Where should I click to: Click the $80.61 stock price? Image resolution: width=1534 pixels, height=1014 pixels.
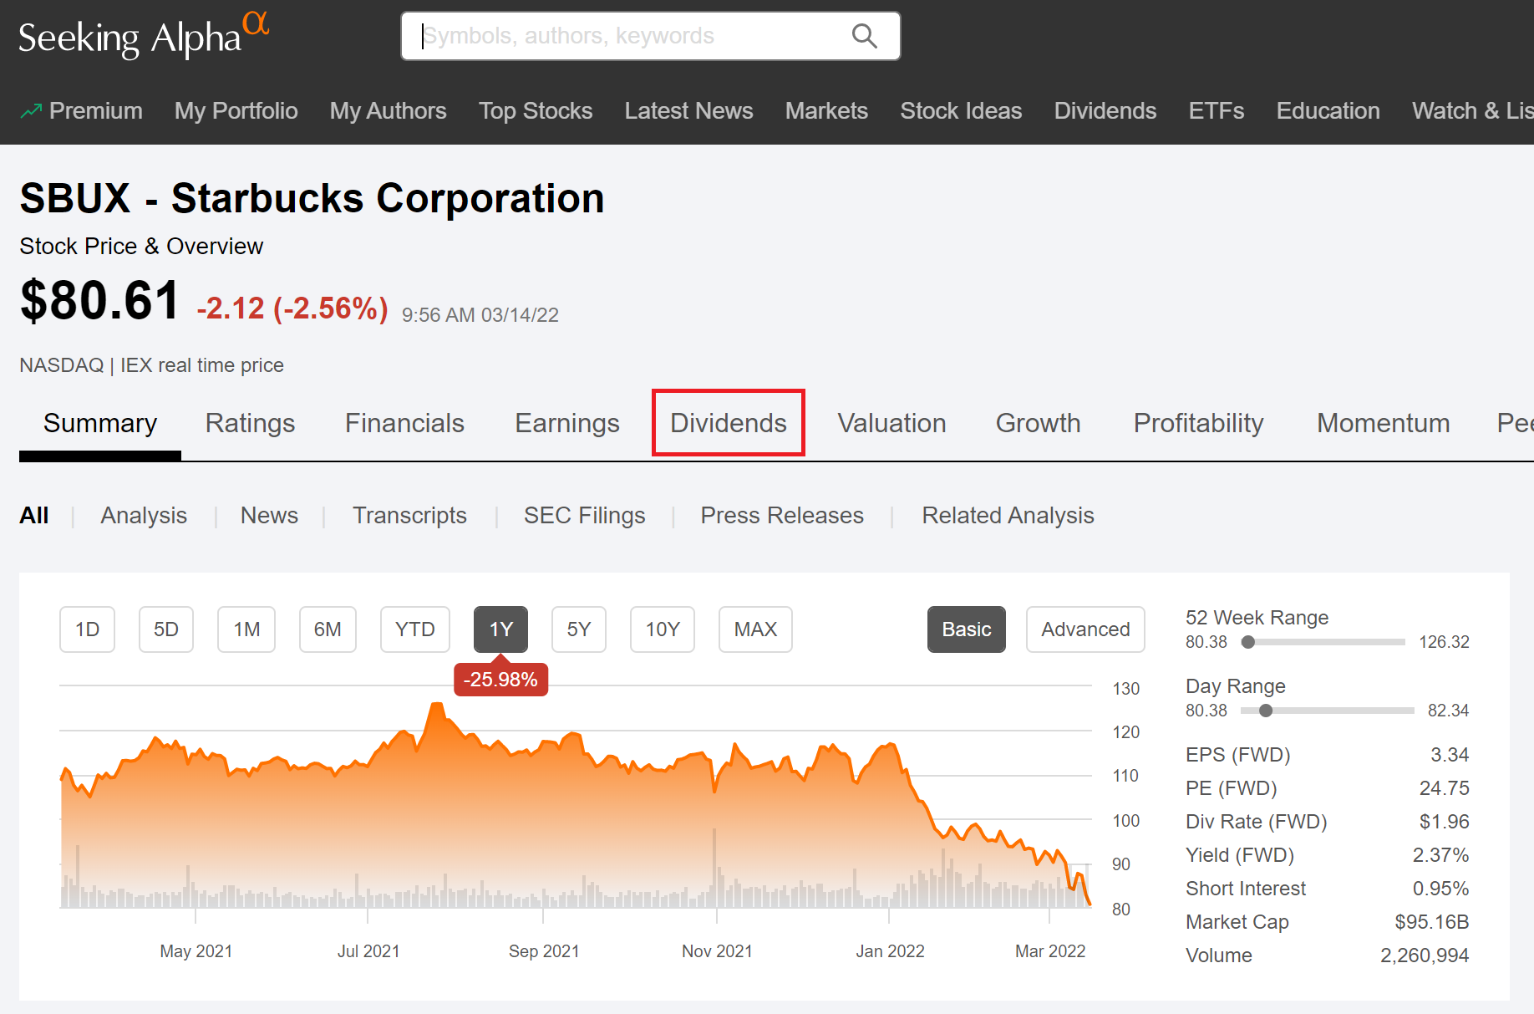point(99,301)
